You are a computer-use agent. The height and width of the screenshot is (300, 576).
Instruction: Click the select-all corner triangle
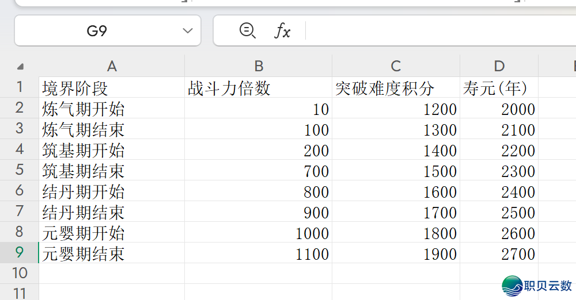pyautogui.click(x=20, y=67)
